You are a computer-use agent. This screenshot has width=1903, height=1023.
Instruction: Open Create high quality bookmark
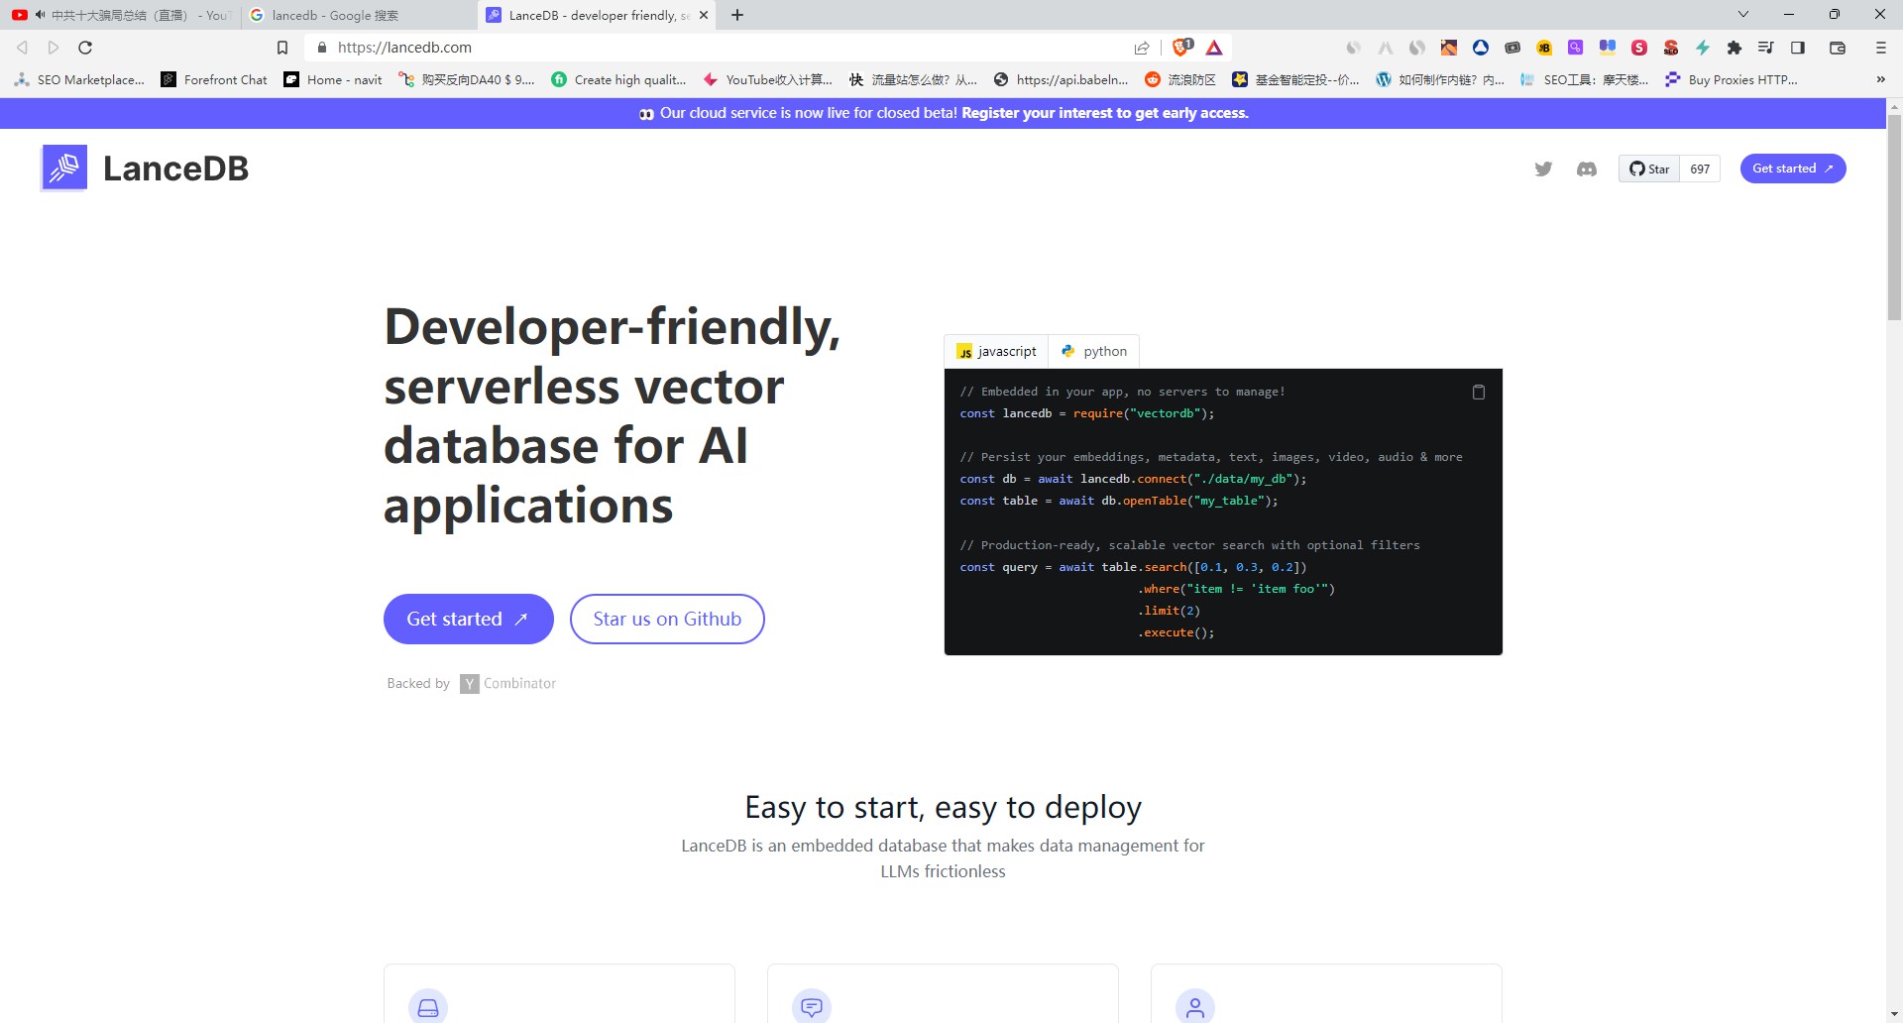pyautogui.click(x=618, y=79)
